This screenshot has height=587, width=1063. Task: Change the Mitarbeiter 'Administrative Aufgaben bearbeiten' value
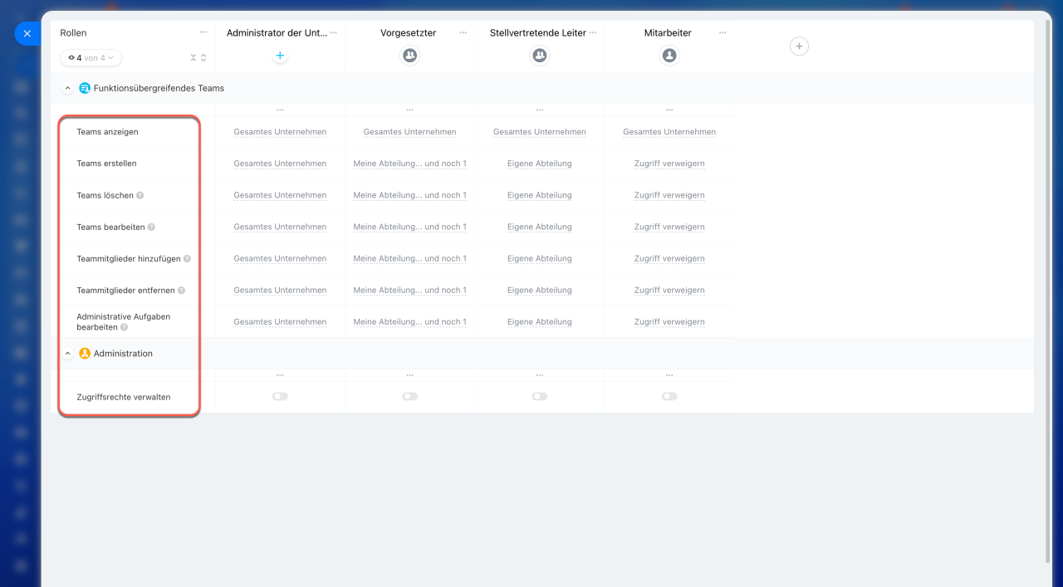click(x=669, y=322)
